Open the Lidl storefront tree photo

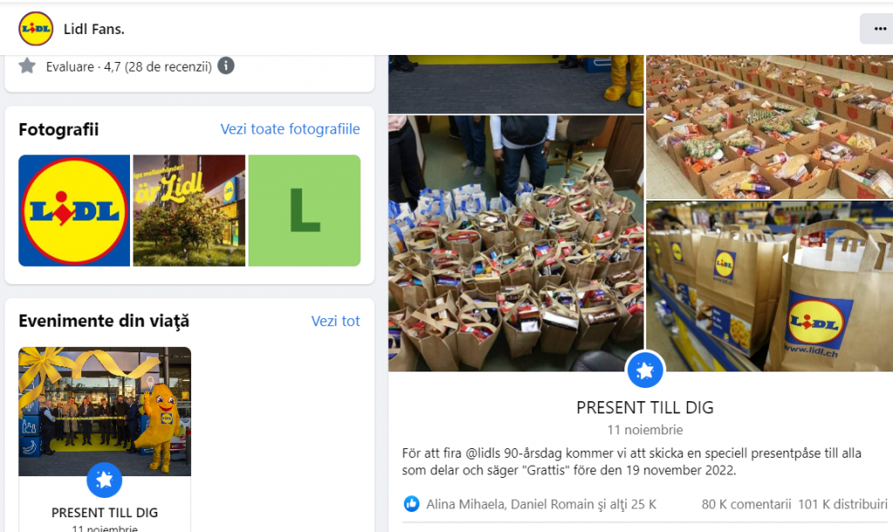tap(189, 211)
